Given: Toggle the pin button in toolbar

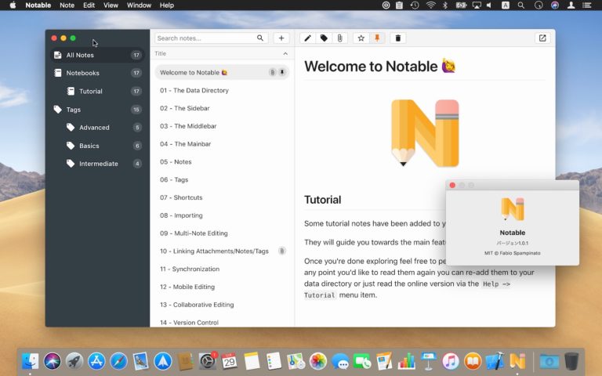Looking at the screenshot, I should click(377, 38).
